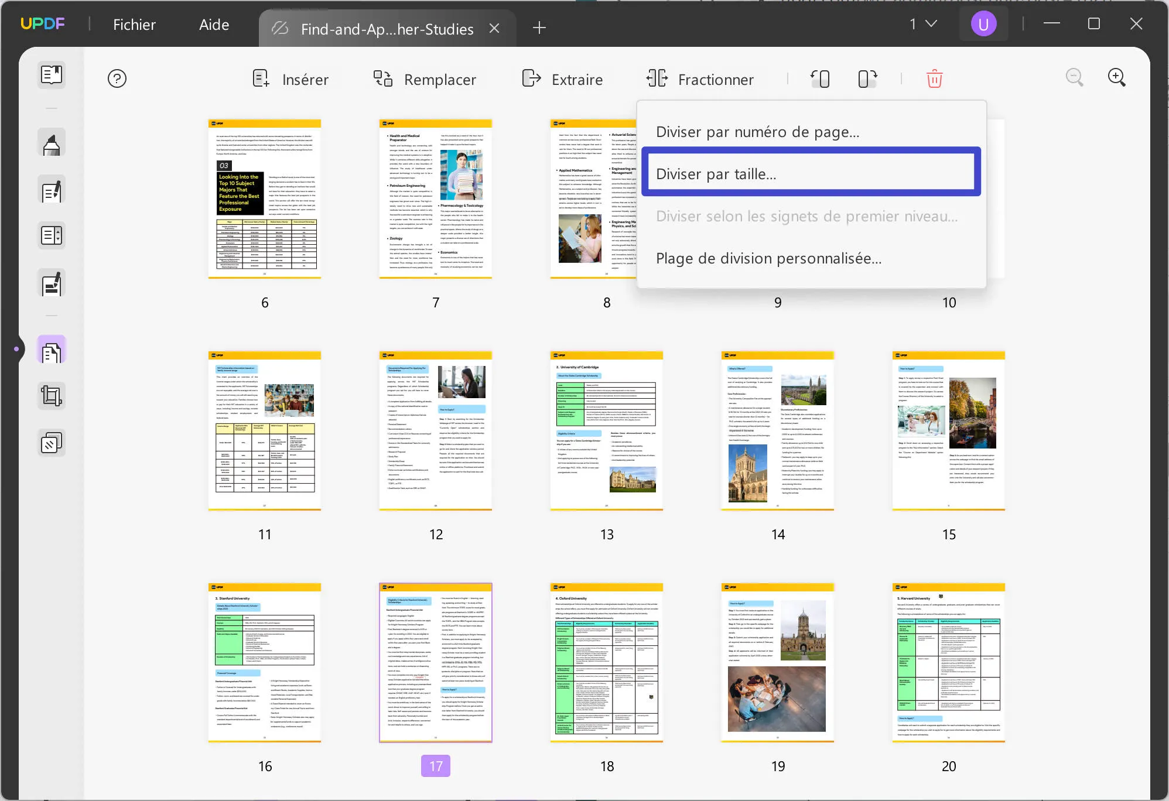Click the Insérer toolbar item
Viewport: 1169px width, 801px height.
coord(291,78)
